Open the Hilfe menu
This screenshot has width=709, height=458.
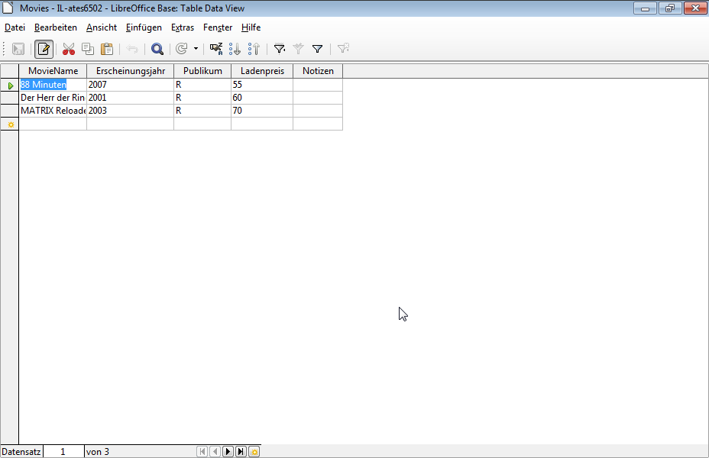point(251,27)
